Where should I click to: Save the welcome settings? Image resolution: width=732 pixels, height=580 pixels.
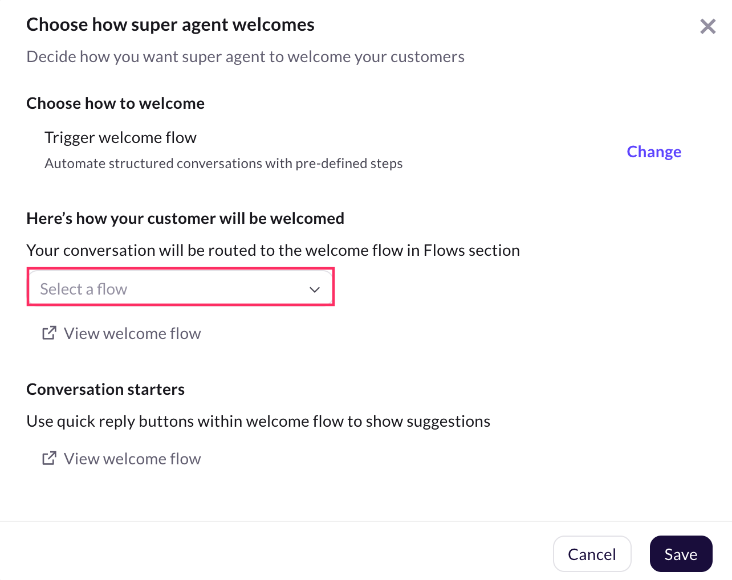tap(681, 554)
